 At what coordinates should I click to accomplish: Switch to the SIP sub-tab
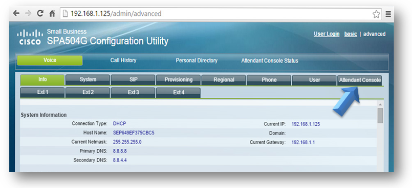coord(133,79)
